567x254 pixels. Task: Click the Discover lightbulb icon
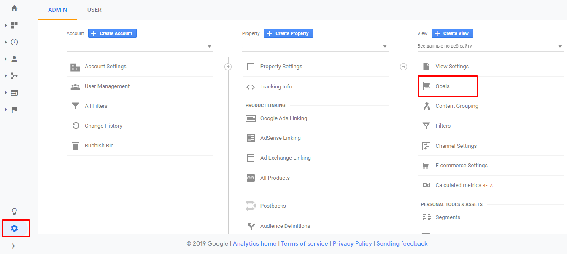pyautogui.click(x=14, y=211)
